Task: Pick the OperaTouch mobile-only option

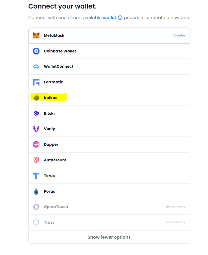Action: tap(56, 207)
